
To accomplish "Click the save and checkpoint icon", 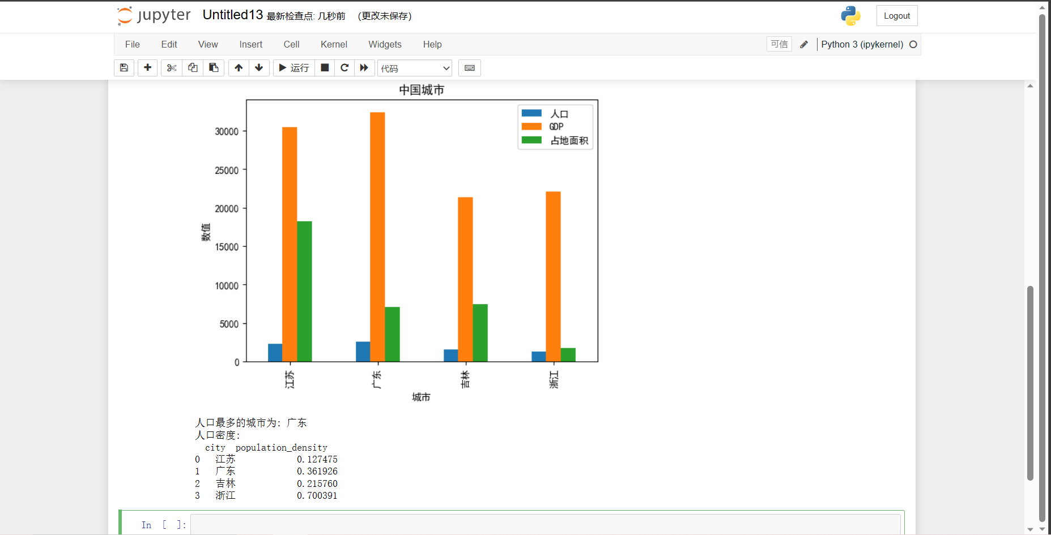I will pyautogui.click(x=124, y=68).
